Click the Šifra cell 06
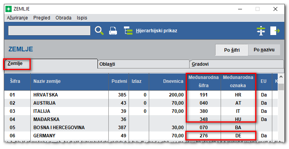 coord(12,136)
